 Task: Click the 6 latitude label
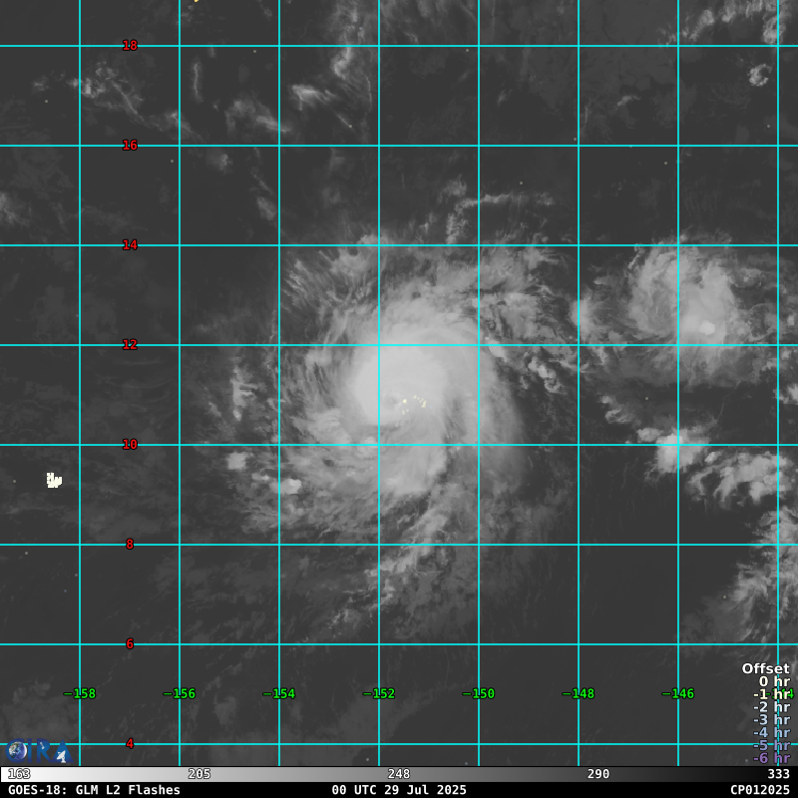click(130, 643)
